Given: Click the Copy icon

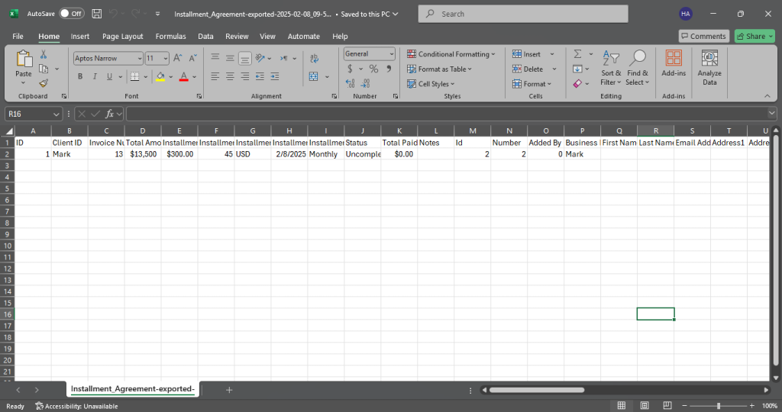Looking at the screenshot, I should pyautogui.click(x=44, y=69).
